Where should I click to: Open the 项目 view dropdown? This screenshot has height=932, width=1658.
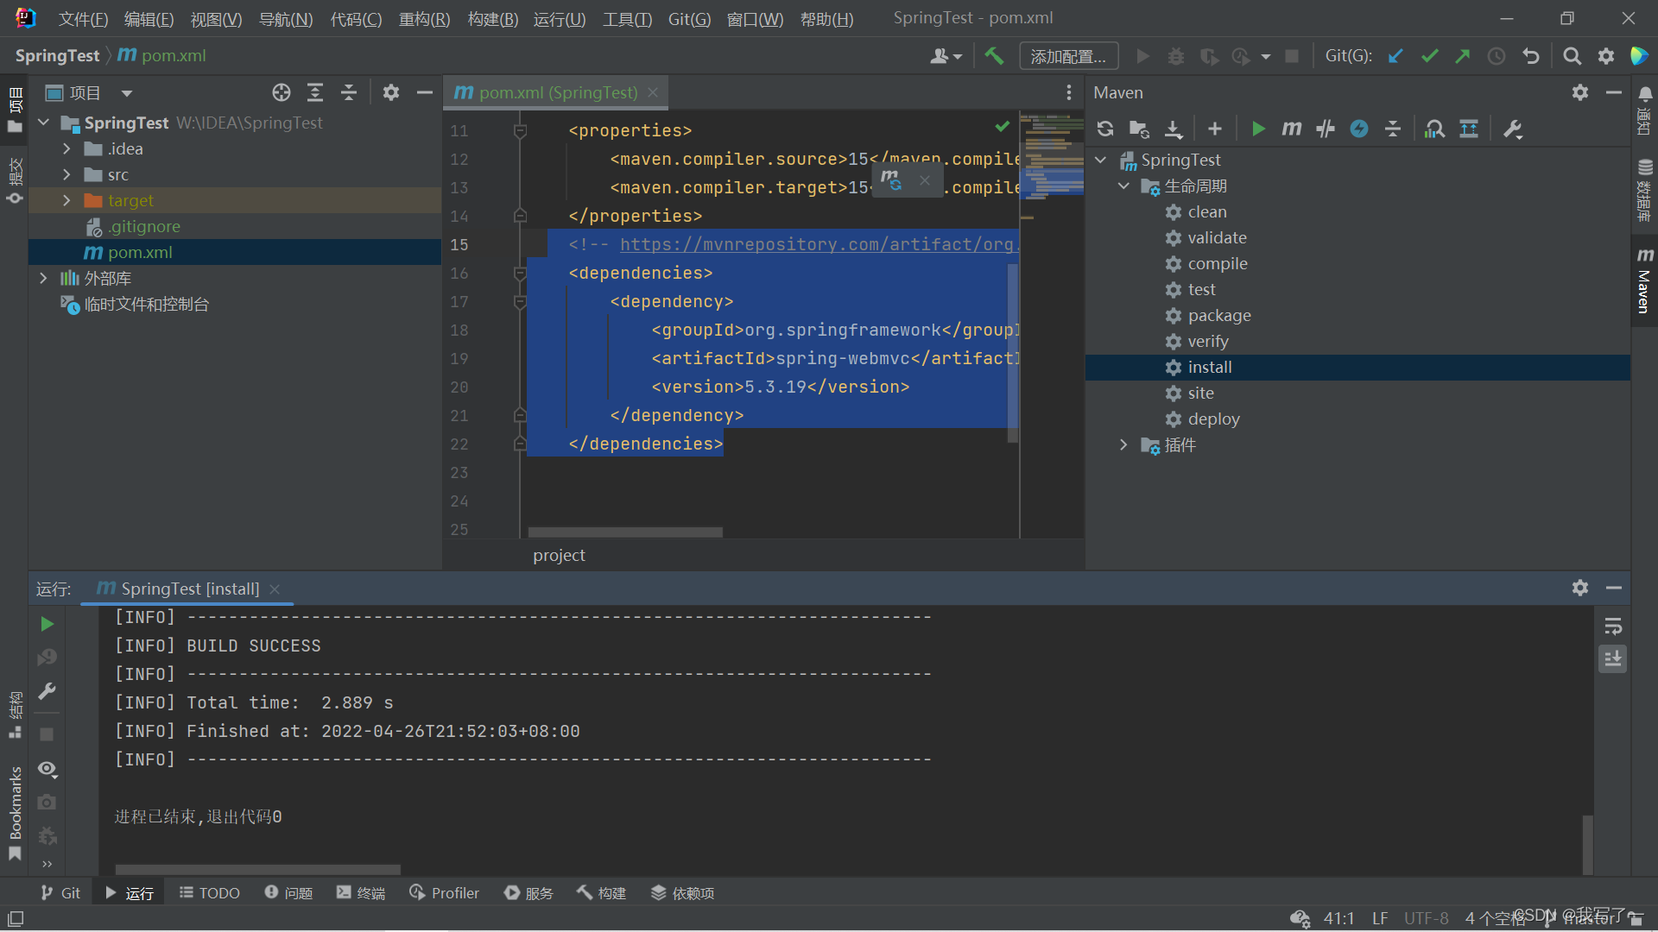(x=127, y=93)
